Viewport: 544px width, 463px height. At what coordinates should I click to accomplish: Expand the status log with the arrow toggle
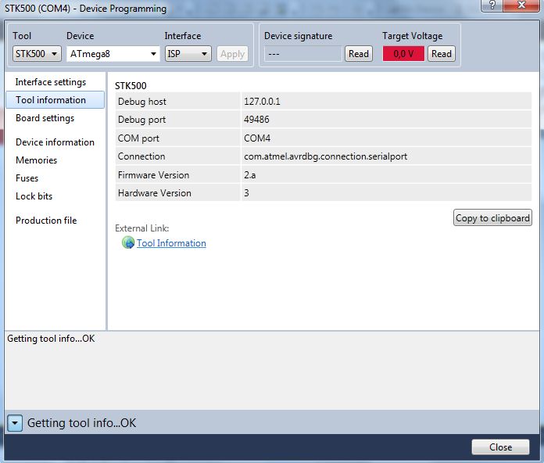[15, 423]
